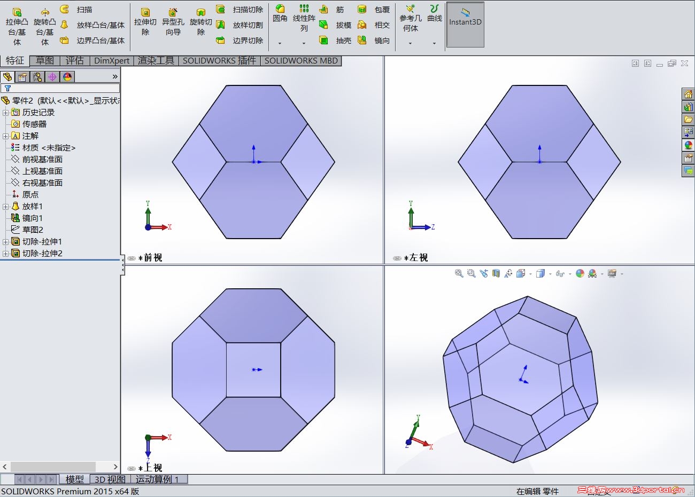695x497 pixels.
Task: Select the Zoom to Area magnifier icon
Action: pos(471,274)
